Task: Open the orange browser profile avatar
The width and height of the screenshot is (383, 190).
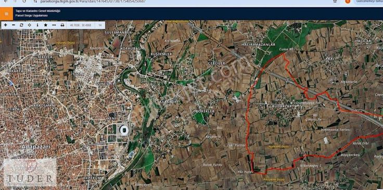Action: [x=348, y=1]
